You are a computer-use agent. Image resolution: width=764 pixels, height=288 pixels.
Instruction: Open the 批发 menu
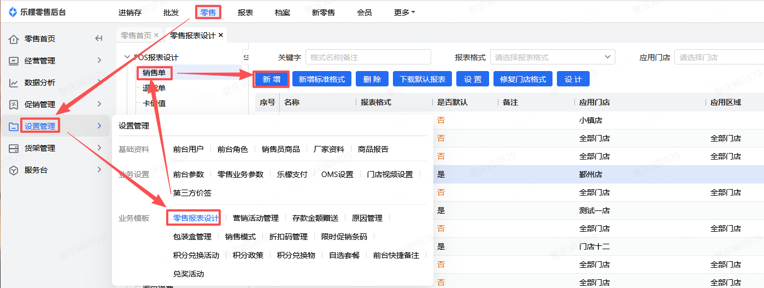point(171,12)
